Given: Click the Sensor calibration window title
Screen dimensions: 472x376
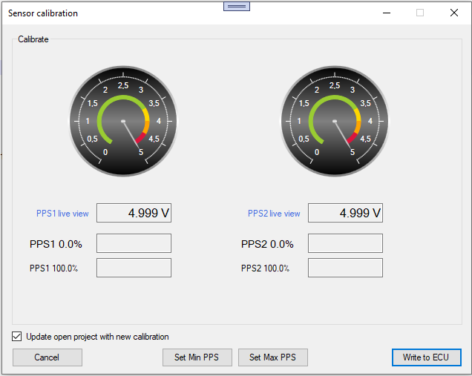Looking at the screenshot, I should coord(43,13).
